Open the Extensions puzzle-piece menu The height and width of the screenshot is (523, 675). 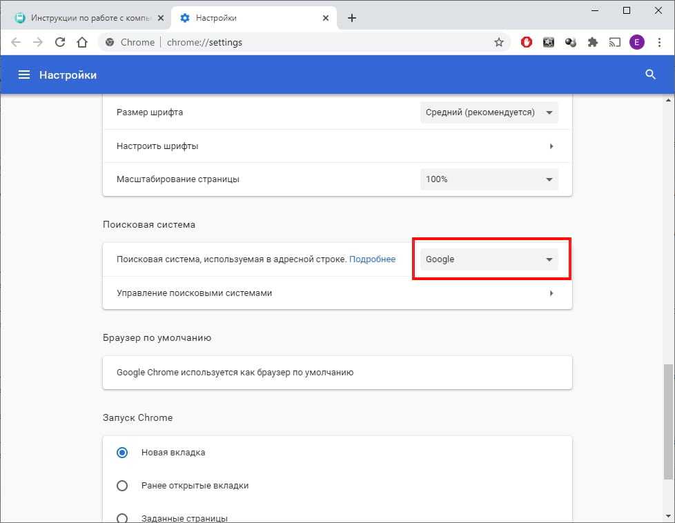[593, 42]
